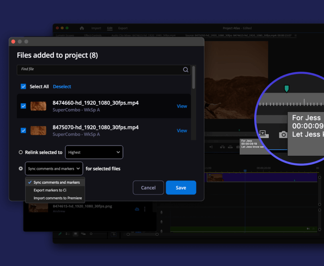
Task: Collapse the Sync comments and markers dropdown
Action: point(54,169)
